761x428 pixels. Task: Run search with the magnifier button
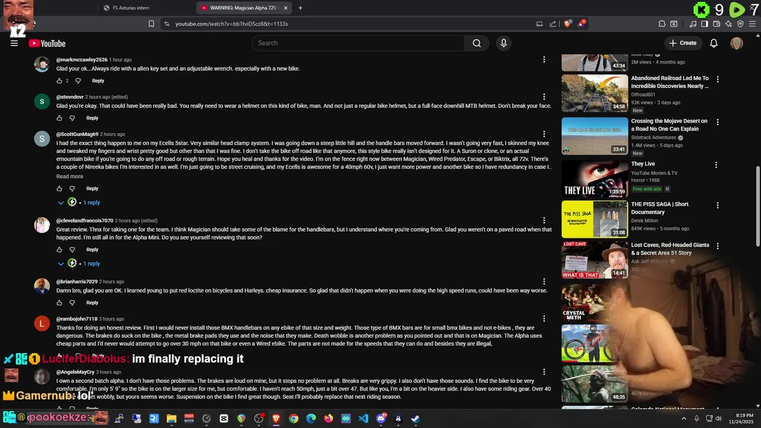[477, 43]
